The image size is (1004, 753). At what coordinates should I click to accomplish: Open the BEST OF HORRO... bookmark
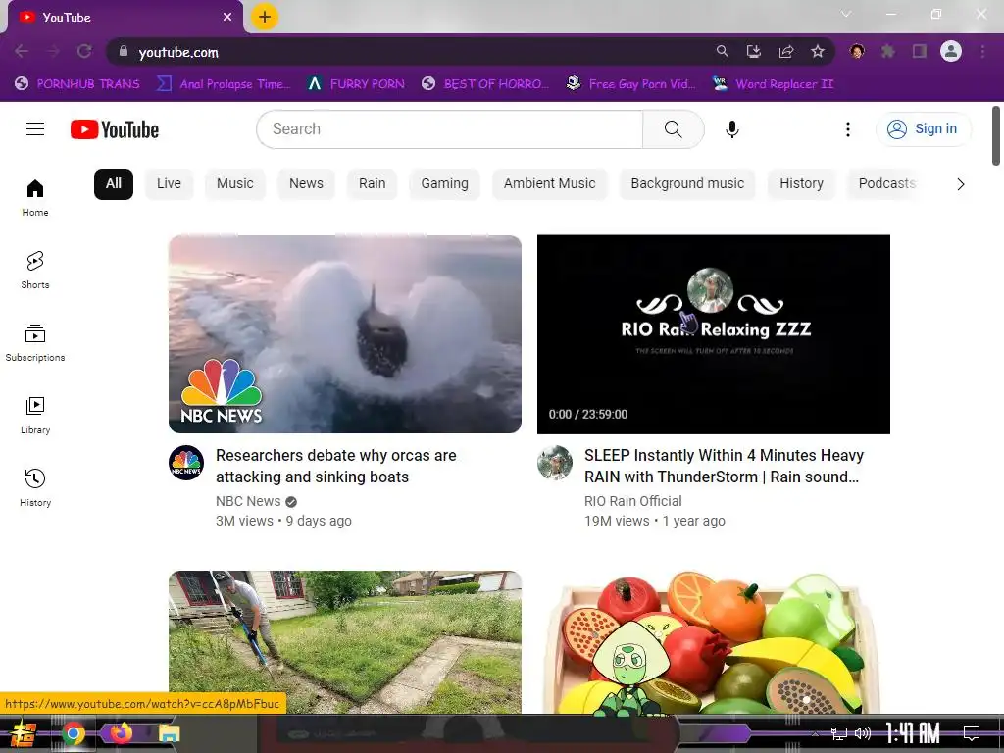(x=485, y=84)
